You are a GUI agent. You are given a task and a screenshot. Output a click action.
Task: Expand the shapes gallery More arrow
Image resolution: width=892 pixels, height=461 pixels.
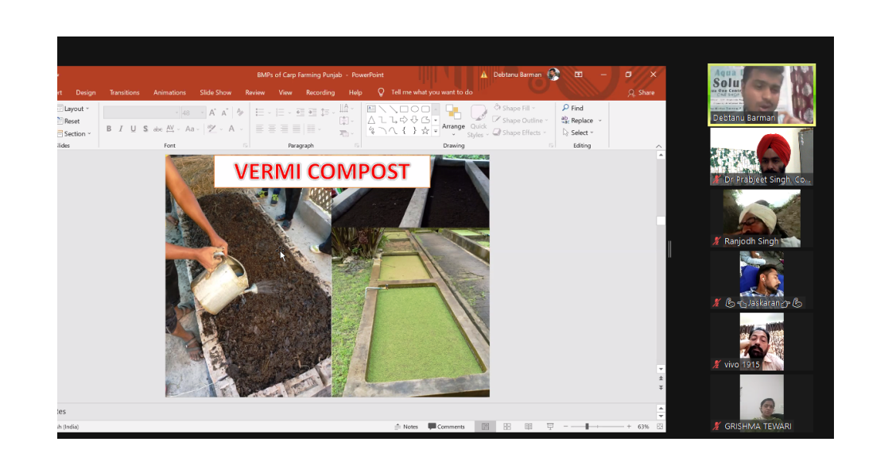436,131
